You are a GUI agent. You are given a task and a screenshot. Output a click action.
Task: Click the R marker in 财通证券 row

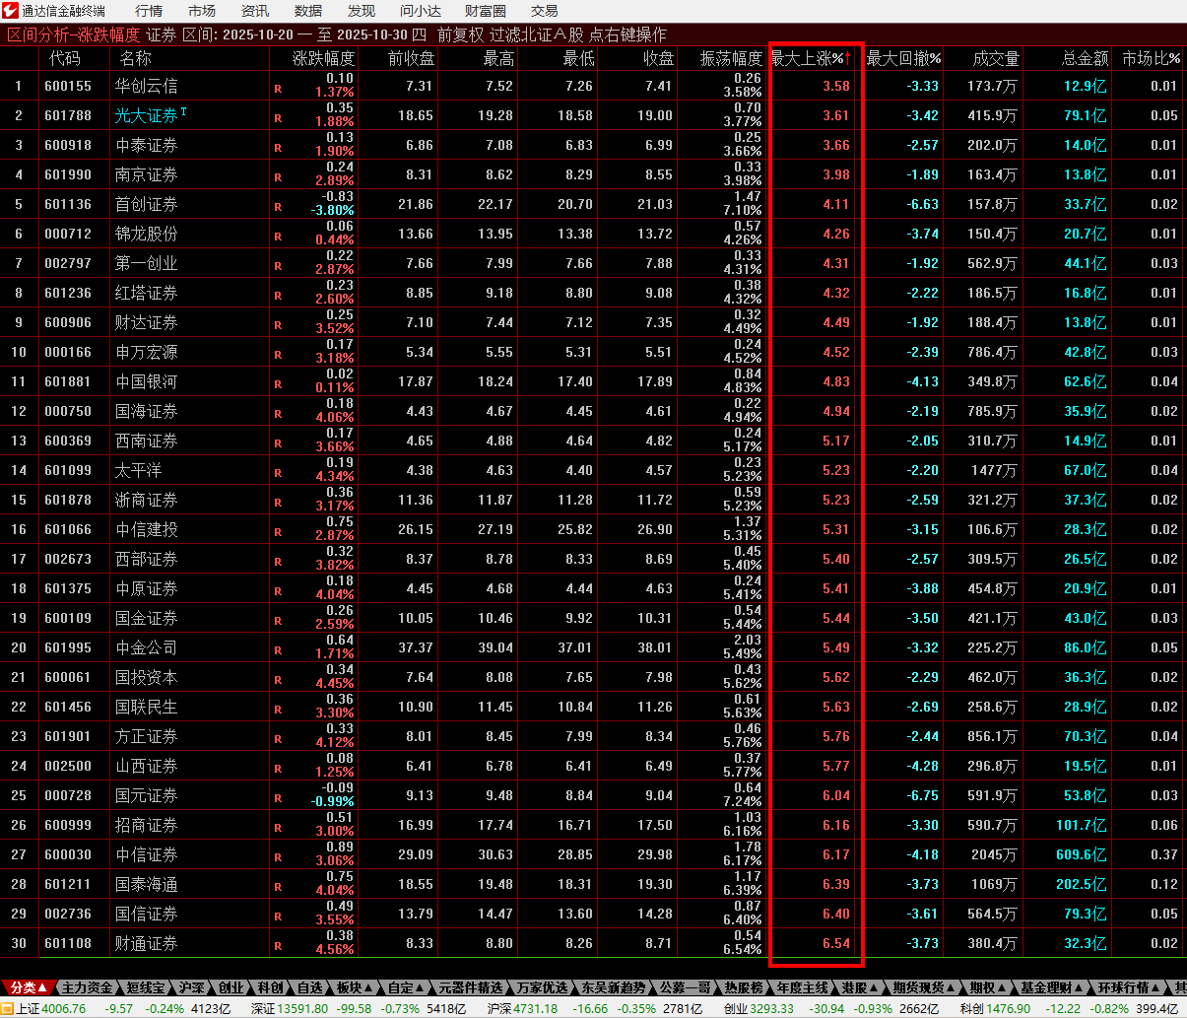click(278, 946)
